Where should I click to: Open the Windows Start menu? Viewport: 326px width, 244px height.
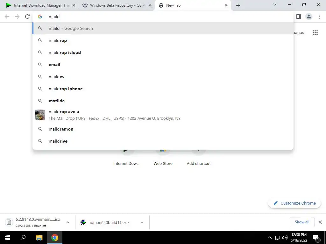pos(8,238)
